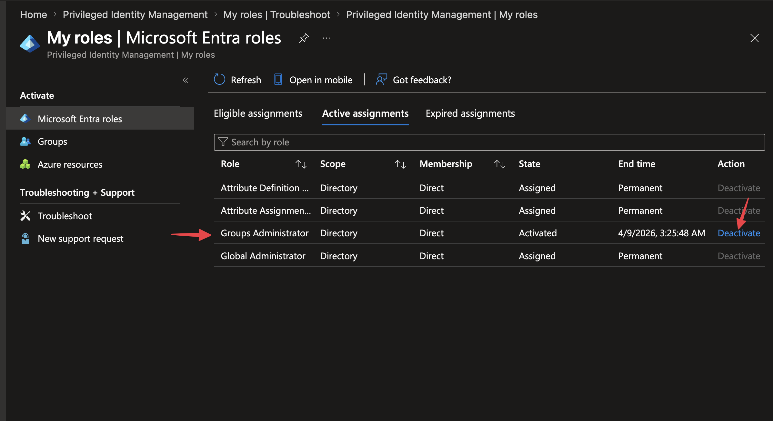The image size is (773, 421).
Task: Switch to Eligible assignments tab
Action: [258, 113]
